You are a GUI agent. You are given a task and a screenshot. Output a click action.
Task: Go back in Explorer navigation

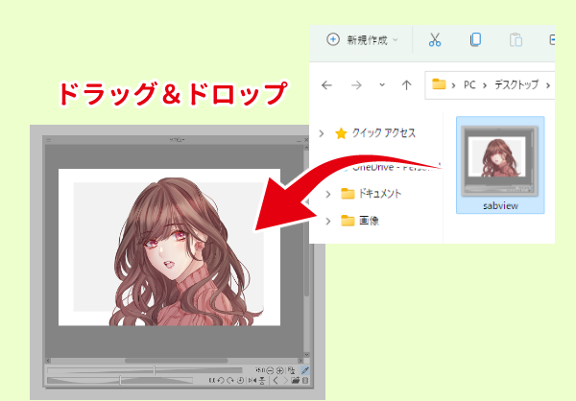pos(326,85)
